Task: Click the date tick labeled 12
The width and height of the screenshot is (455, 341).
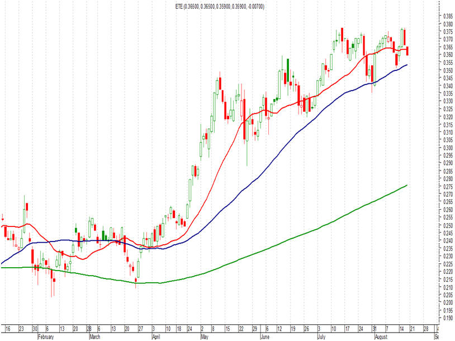Action: (x=279, y=329)
